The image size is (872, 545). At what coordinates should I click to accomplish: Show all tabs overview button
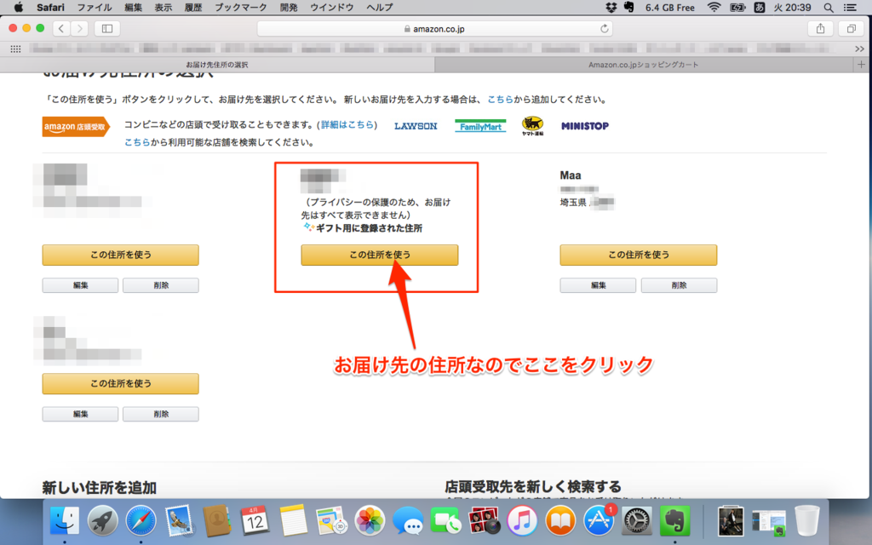[851, 28]
